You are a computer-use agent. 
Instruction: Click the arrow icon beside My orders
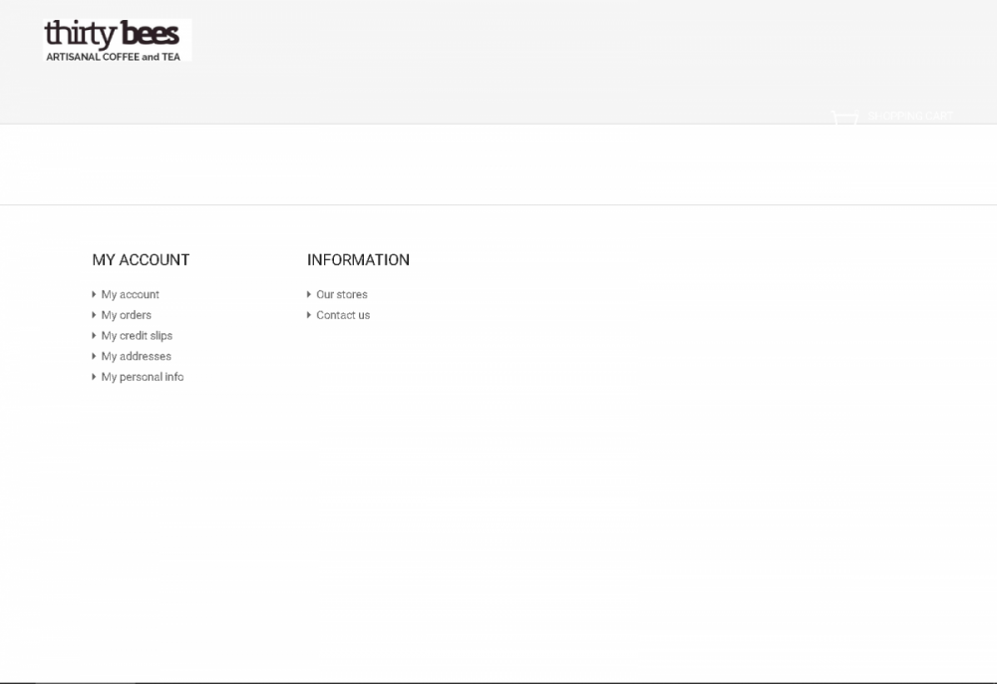tap(94, 315)
